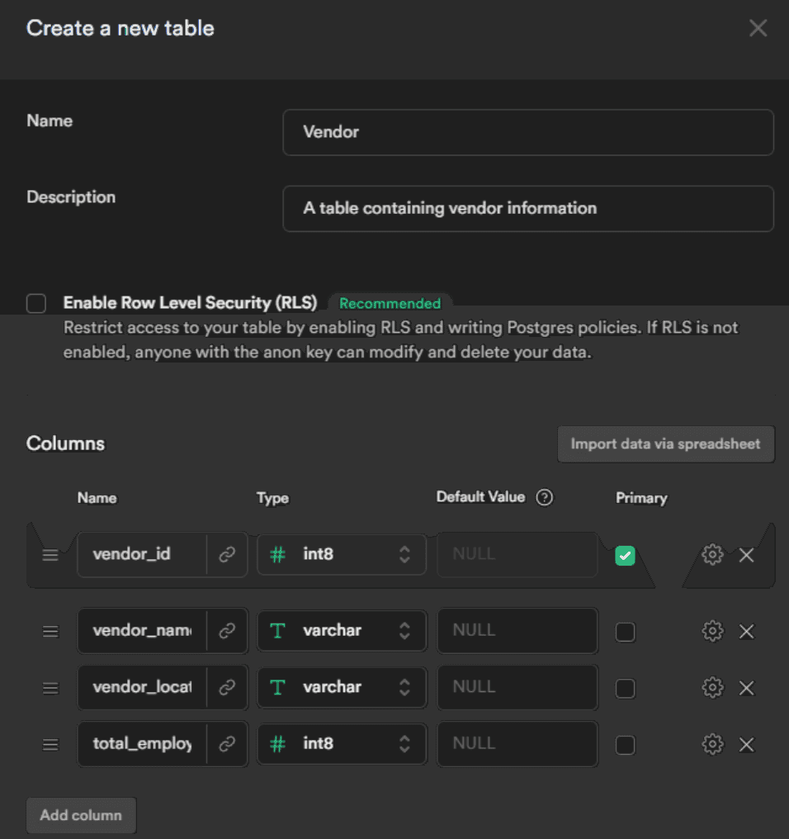Viewport: 789px width, 839px height.
Task: Click the Recommended badge near RLS
Action: click(390, 303)
